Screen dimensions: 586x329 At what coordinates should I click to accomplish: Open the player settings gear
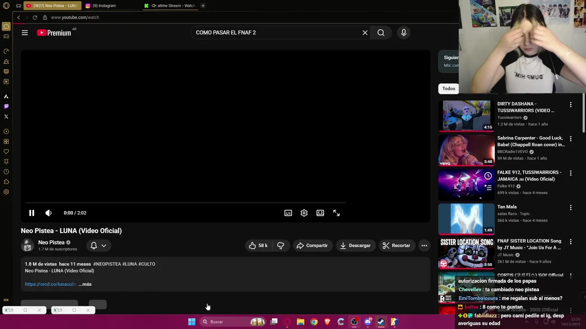tap(304, 213)
